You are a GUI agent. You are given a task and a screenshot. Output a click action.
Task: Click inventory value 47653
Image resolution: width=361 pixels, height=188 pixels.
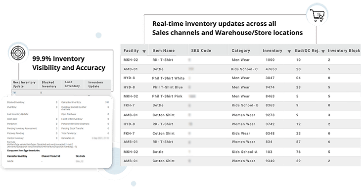click(271, 69)
